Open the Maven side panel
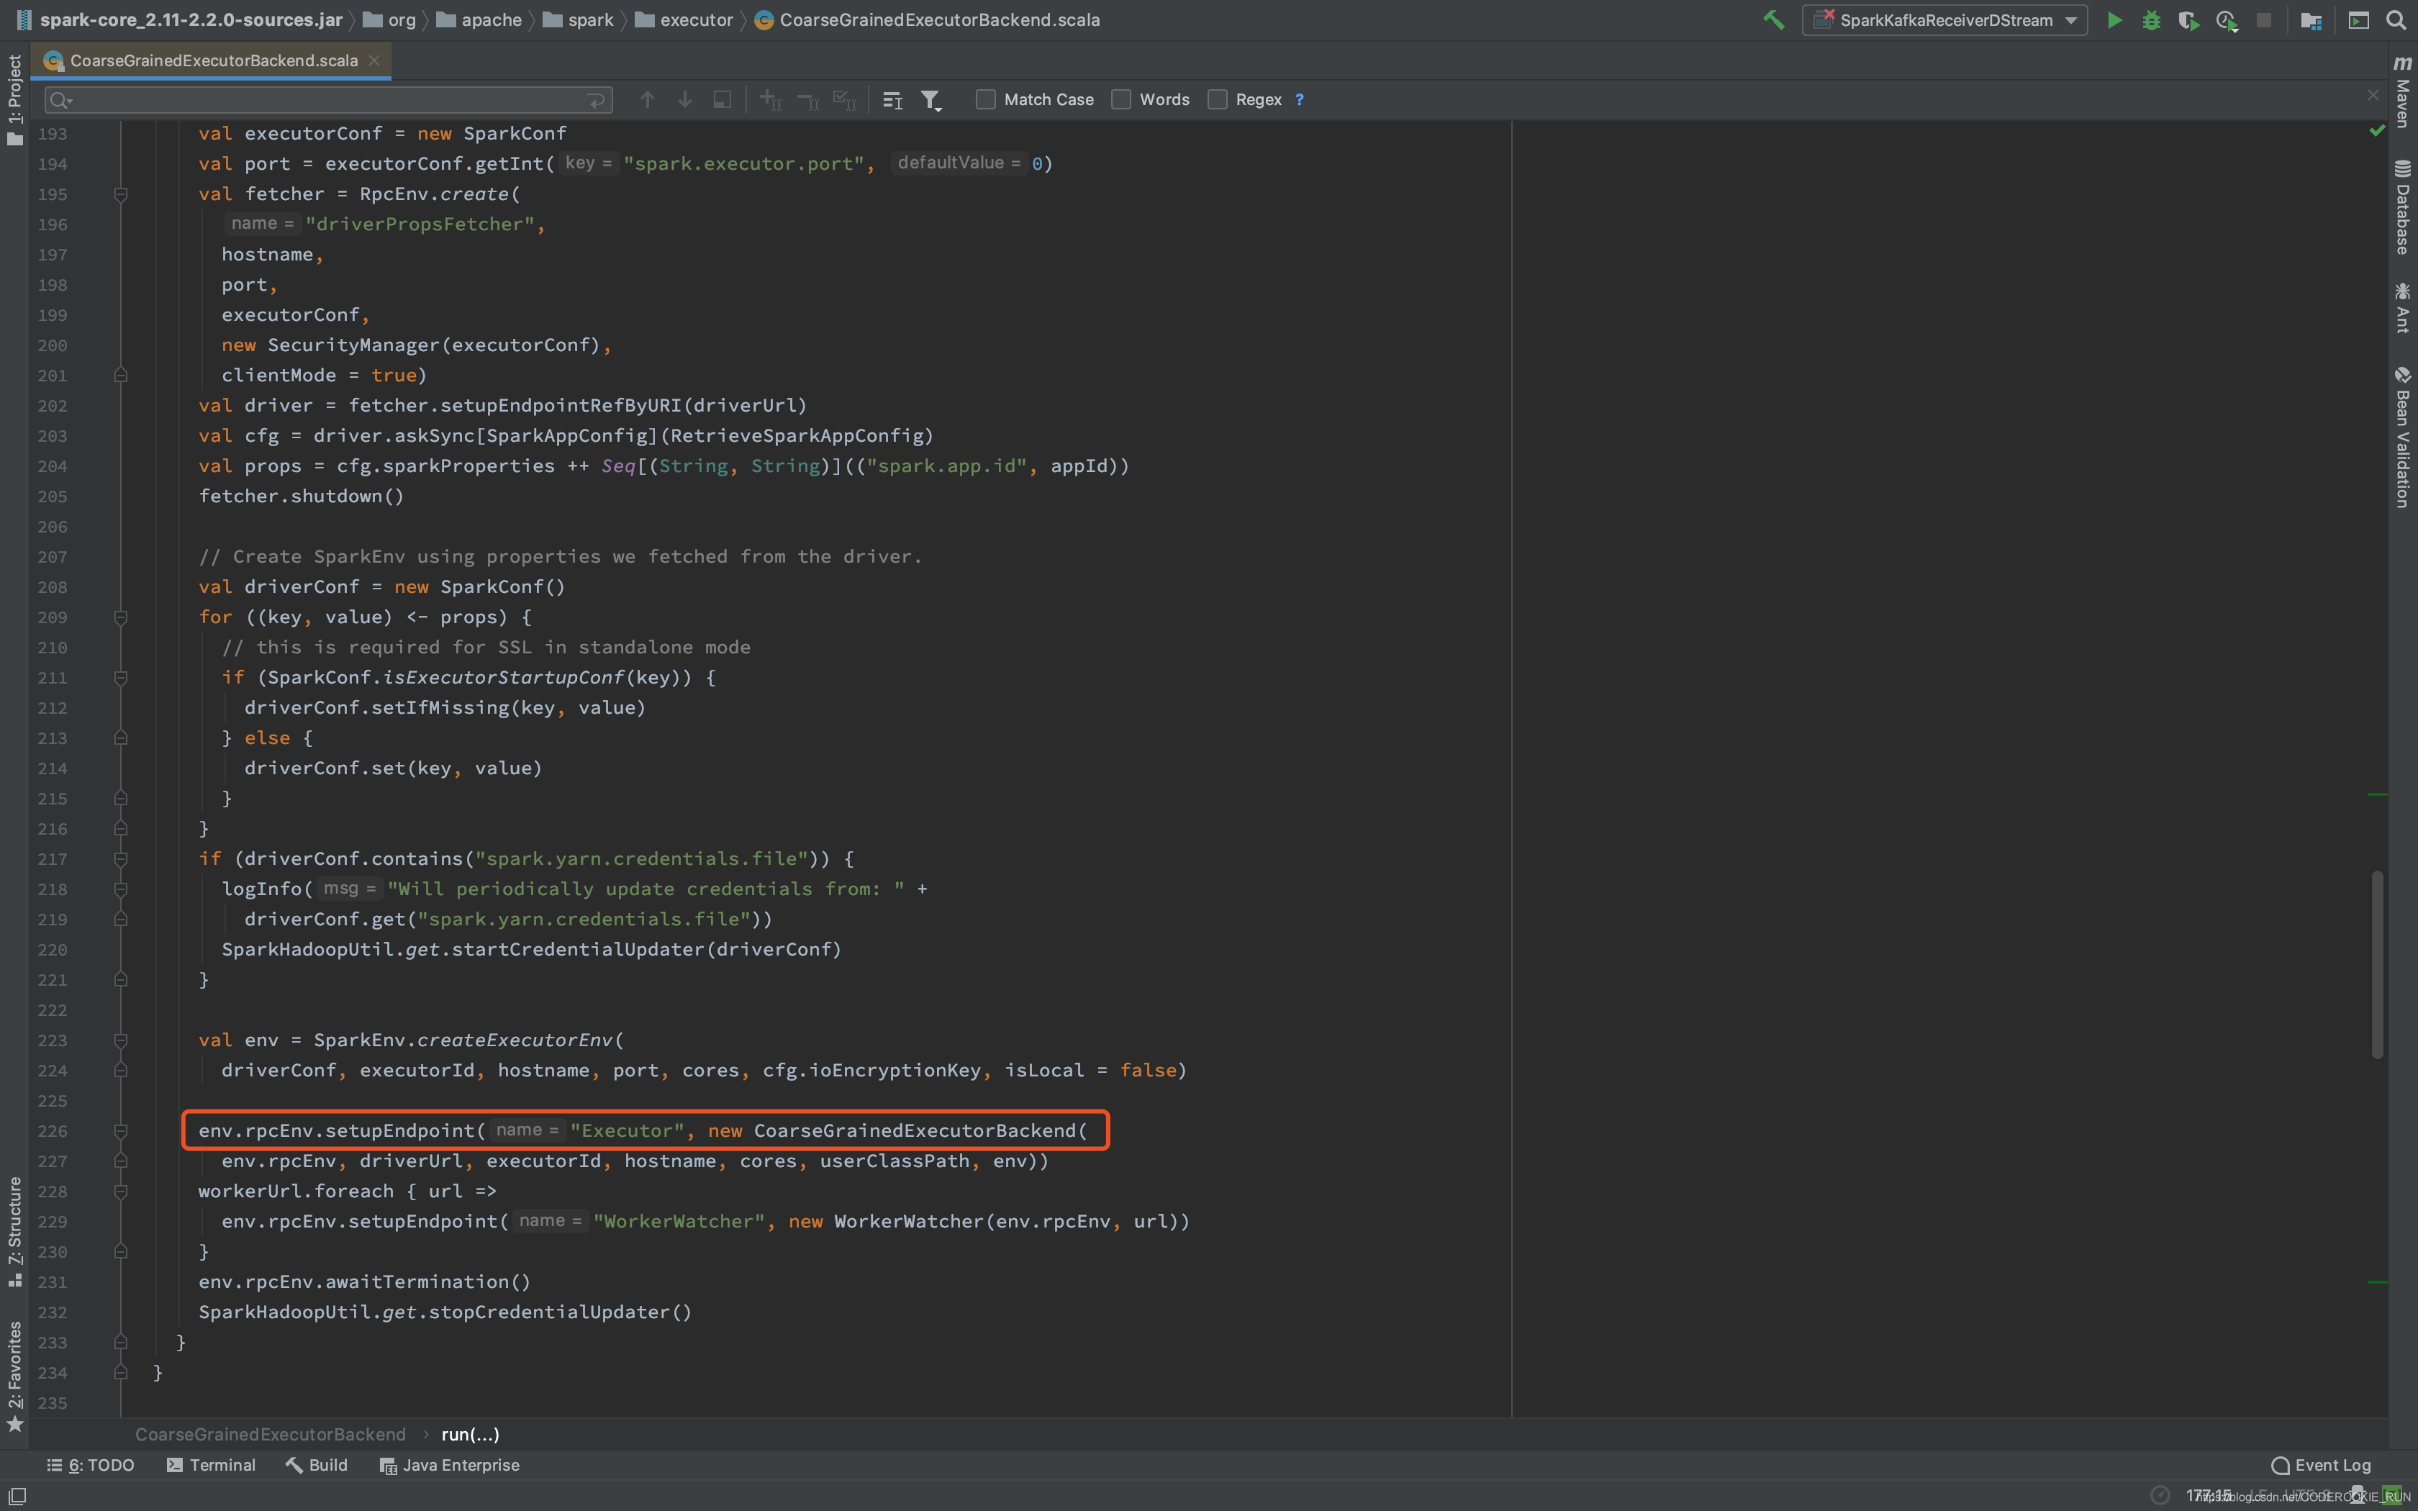Viewport: 2418px width, 1511px height. click(2402, 92)
